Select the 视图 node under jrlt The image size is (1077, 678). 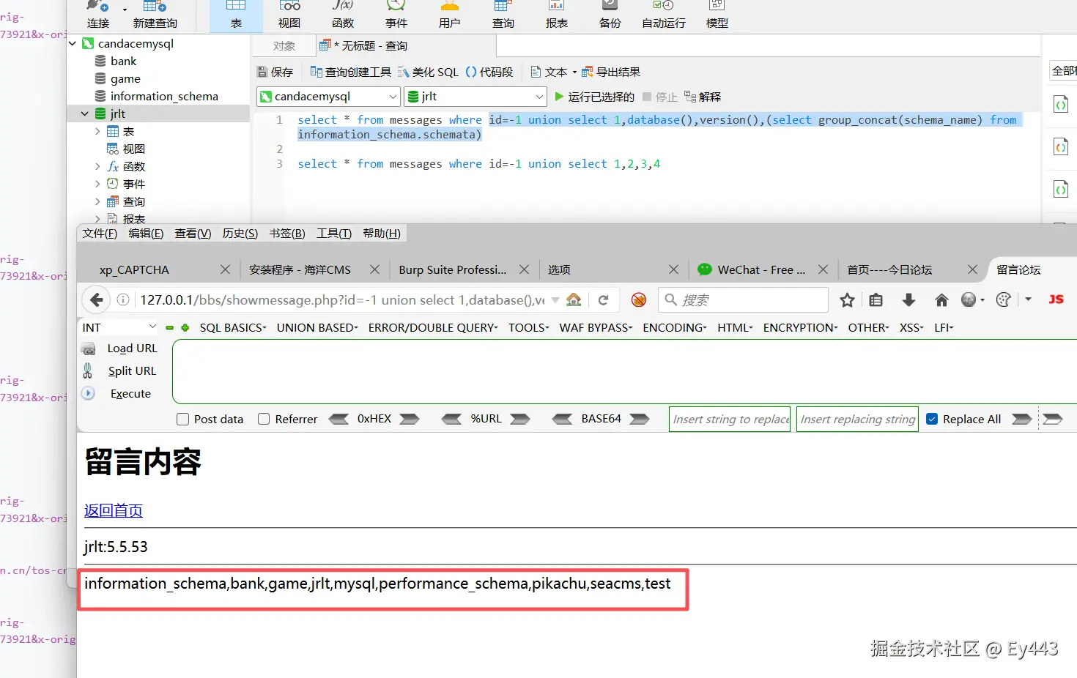point(133,149)
